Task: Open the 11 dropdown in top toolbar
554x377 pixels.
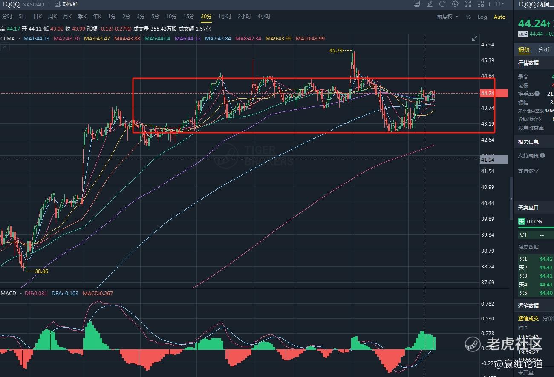Action: tap(499, 4)
